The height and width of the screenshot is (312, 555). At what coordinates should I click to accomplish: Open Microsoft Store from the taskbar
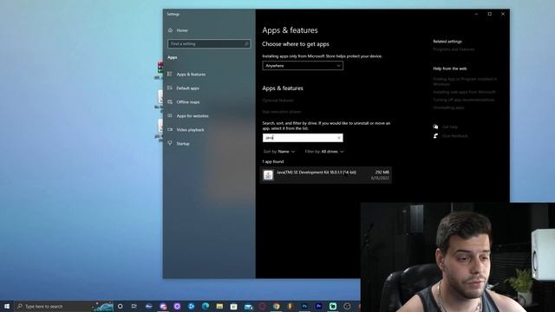233,306
